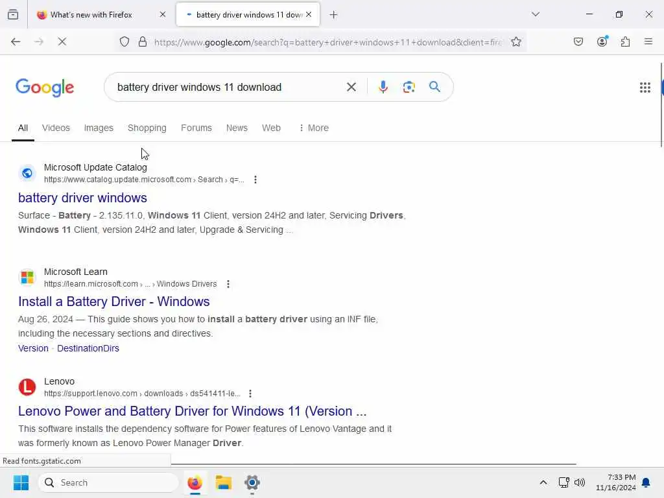Stop loading the current page
This screenshot has width=664, height=498.
(62, 41)
